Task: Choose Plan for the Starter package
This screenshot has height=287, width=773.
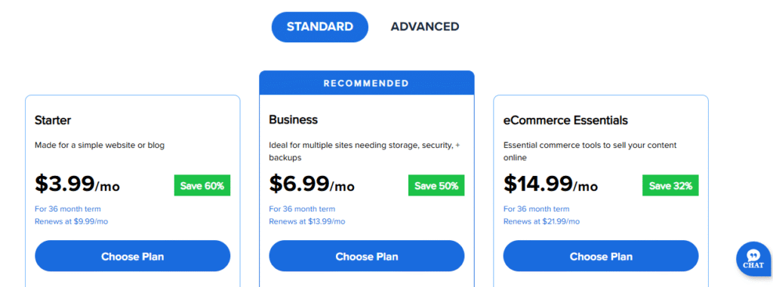Action: click(x=133, y=257)
